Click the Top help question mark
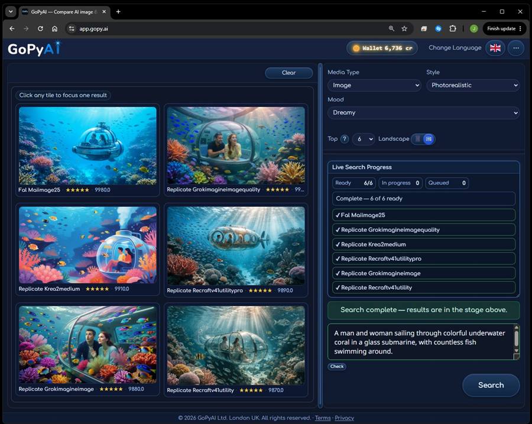Viewport: 532px width, 424px height. [345, 139]
